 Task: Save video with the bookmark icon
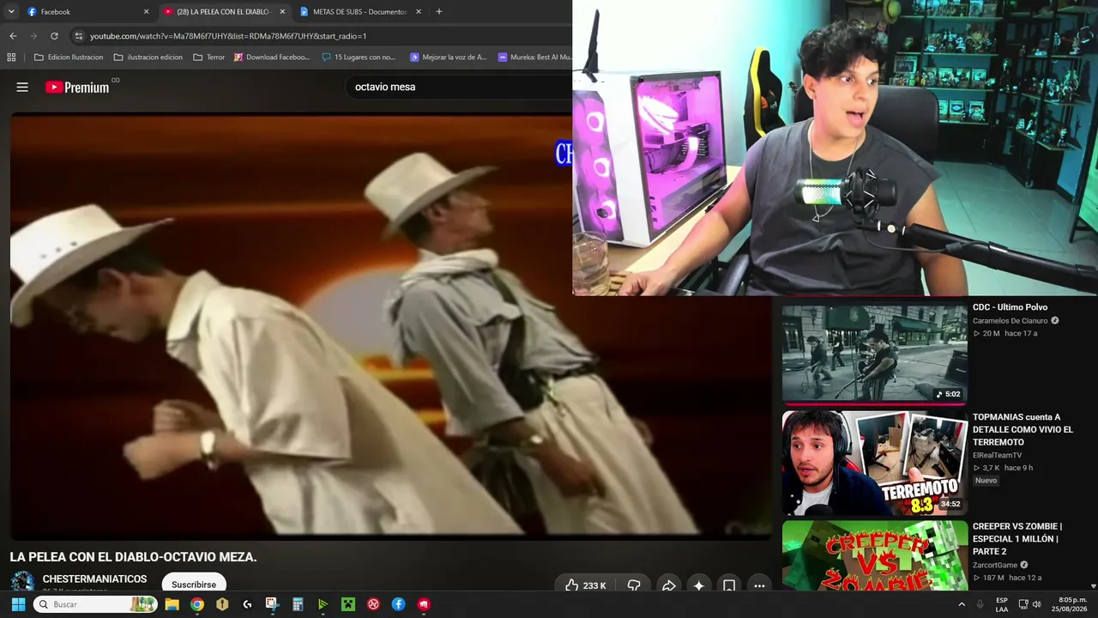[x=729, y=585]
